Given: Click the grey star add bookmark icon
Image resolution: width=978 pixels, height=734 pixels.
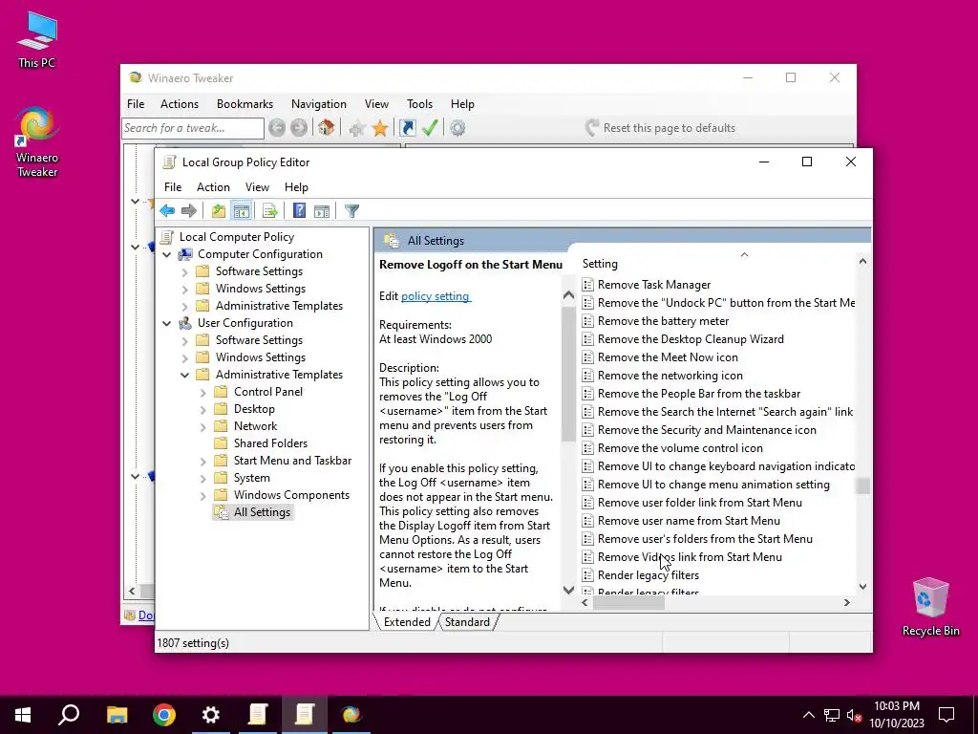Looking at the screenshot, I should (357, 128).
